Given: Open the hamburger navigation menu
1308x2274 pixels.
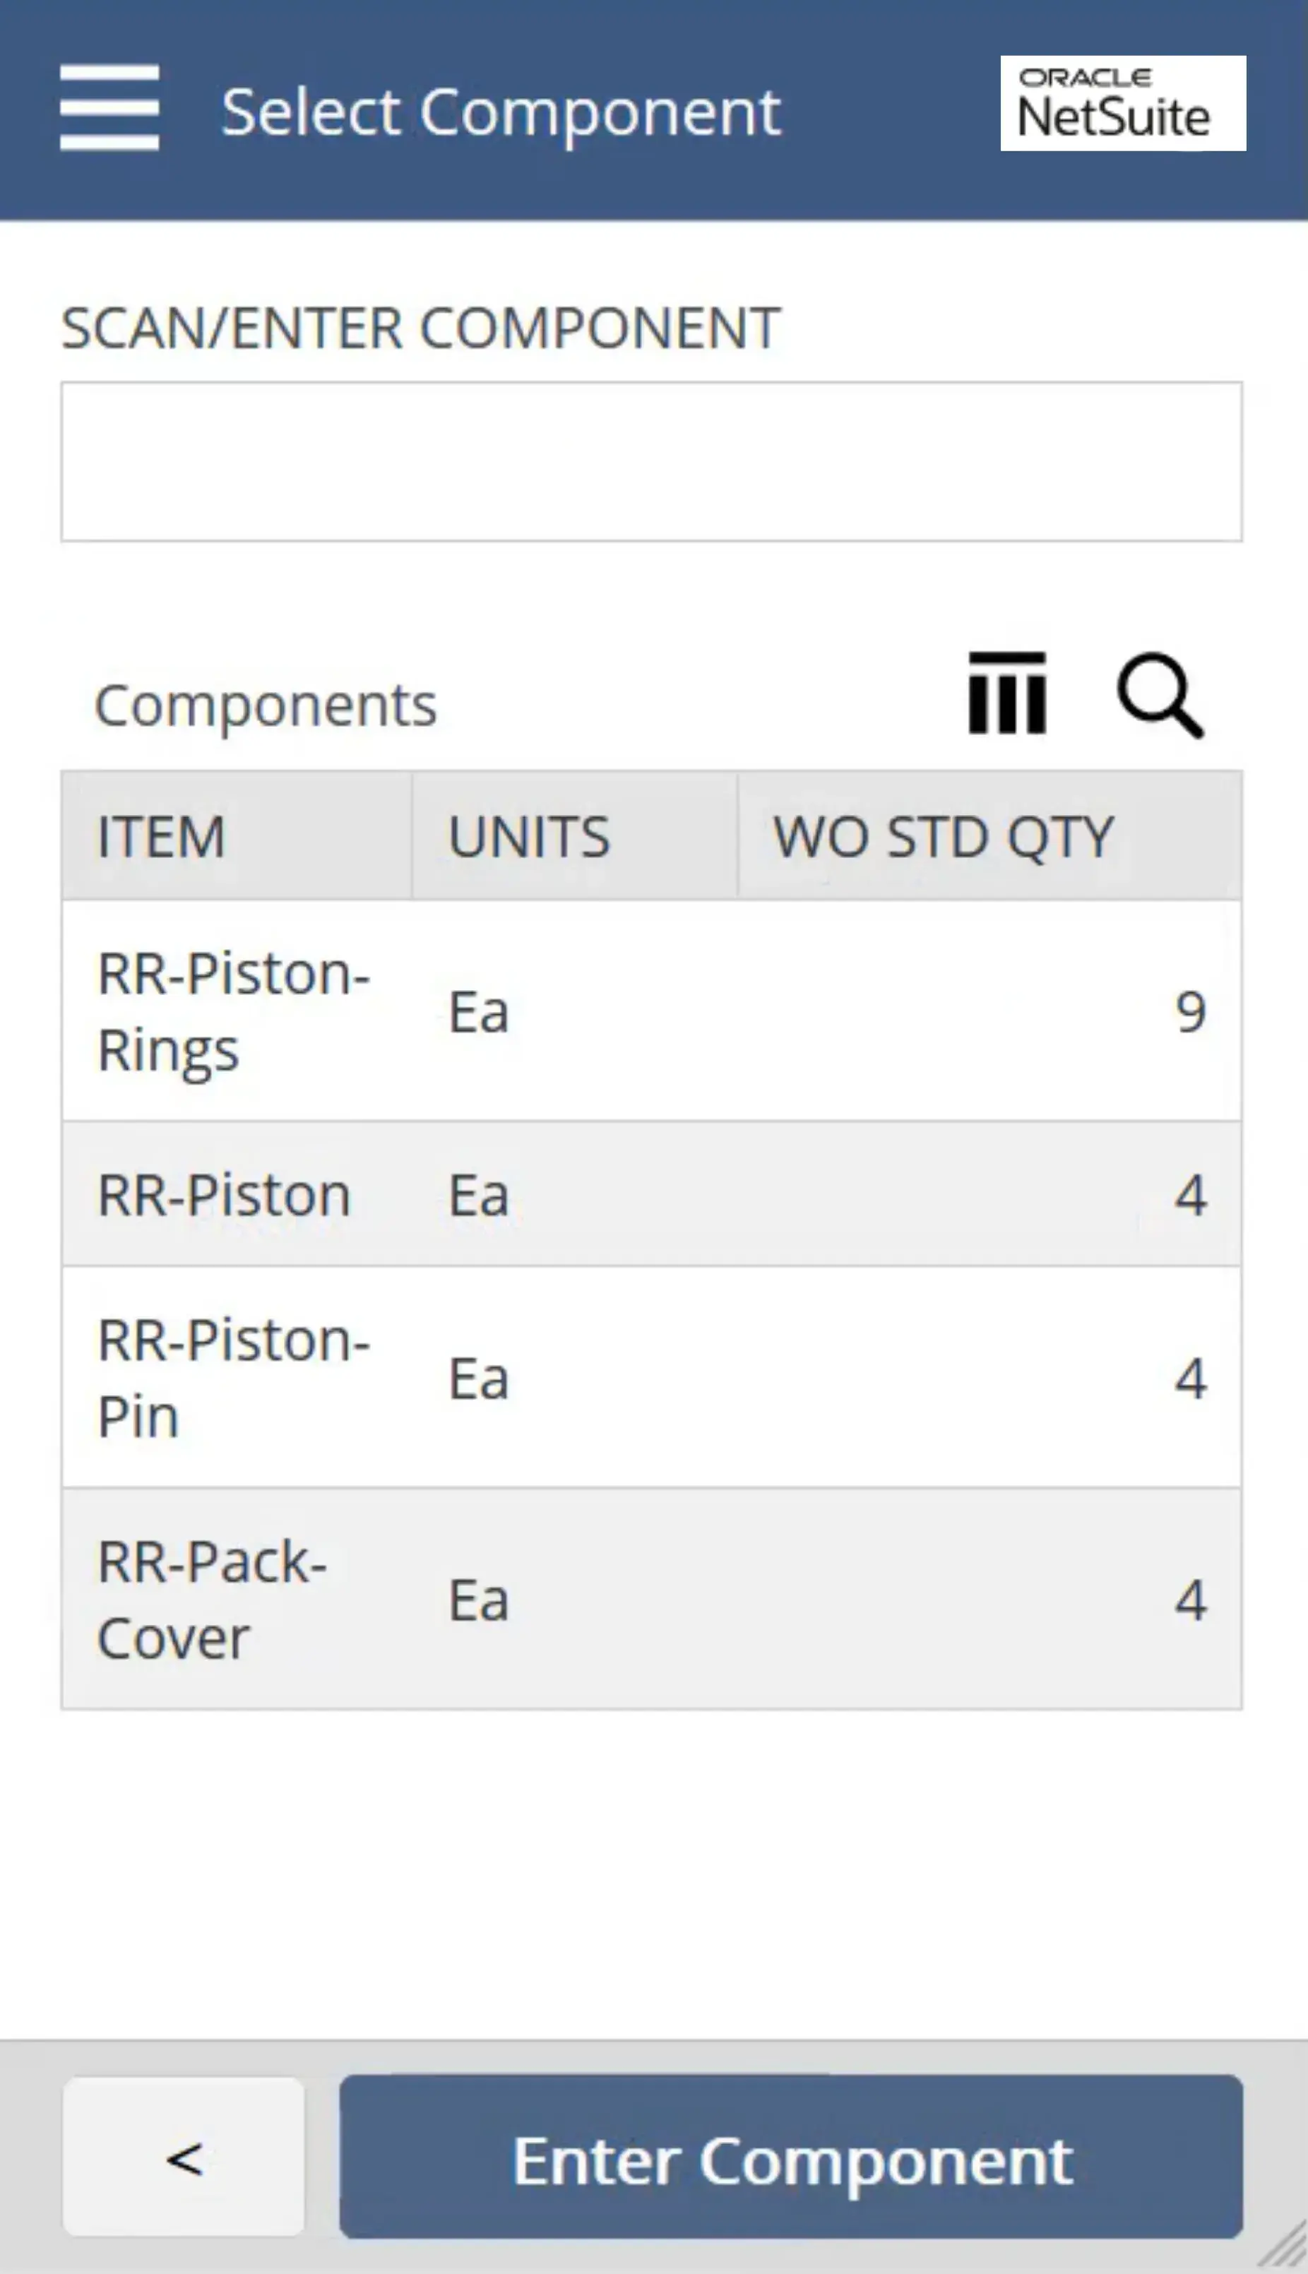Looking at the screenshot, I should 107,109.
